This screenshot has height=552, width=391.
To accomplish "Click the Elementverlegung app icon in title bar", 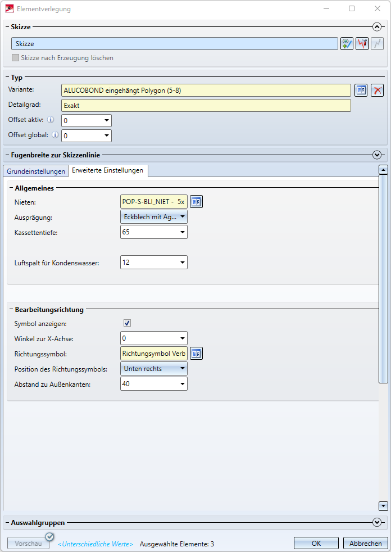I will tap(10, 9).
